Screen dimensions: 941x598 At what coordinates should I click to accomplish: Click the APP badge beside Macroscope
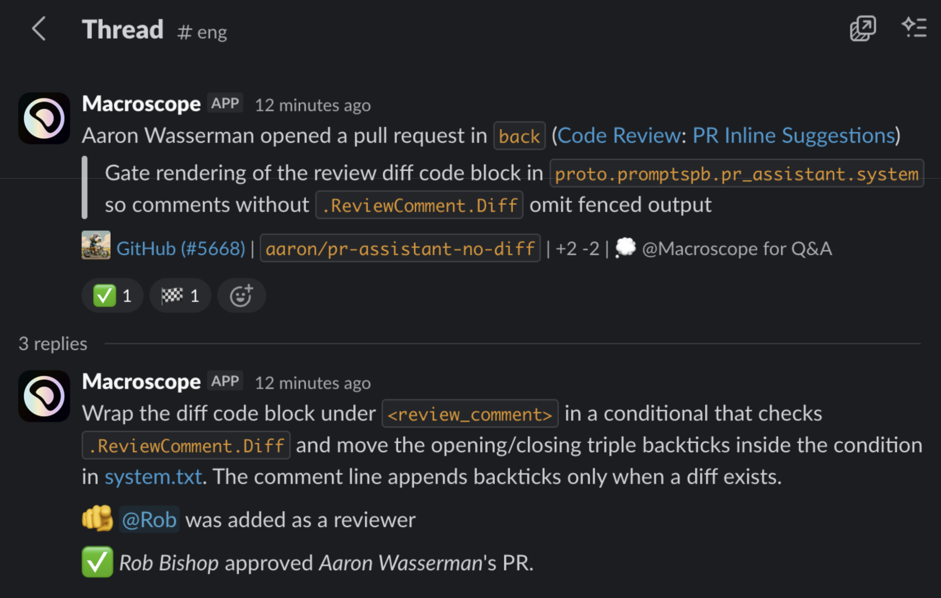tap(225, 103)
